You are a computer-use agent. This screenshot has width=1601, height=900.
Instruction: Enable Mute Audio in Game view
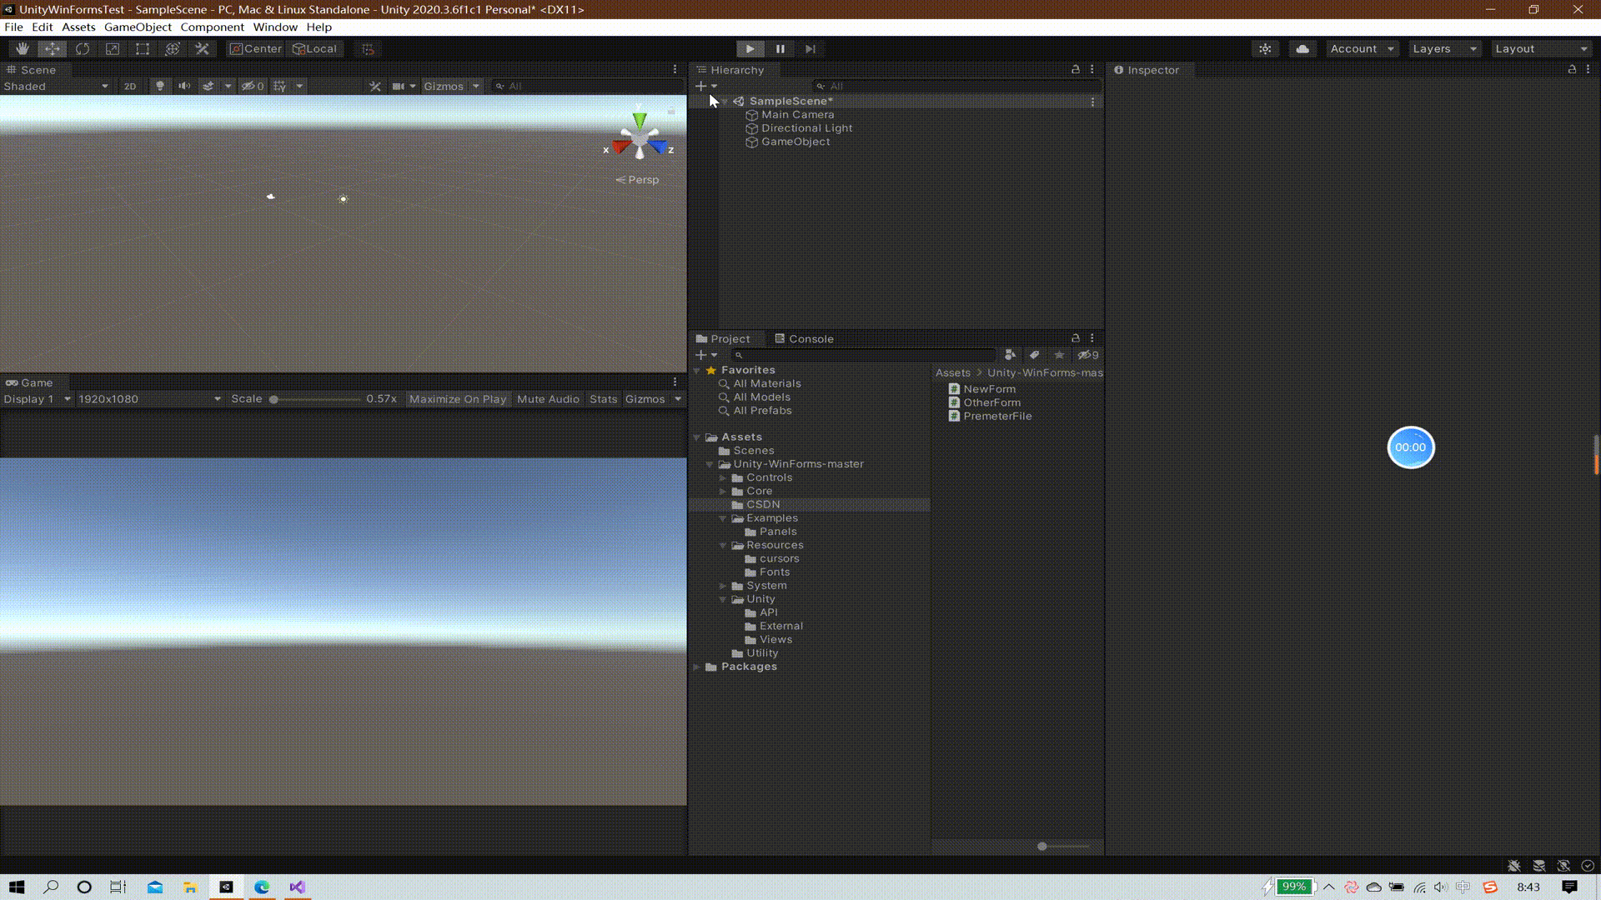548,399
